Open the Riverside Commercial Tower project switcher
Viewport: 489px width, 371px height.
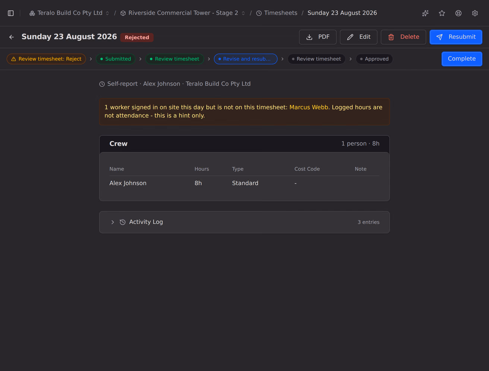(183, 13)
